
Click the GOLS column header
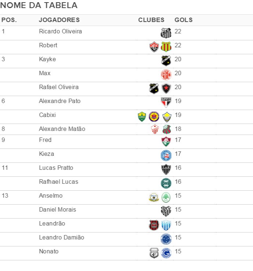184,20
